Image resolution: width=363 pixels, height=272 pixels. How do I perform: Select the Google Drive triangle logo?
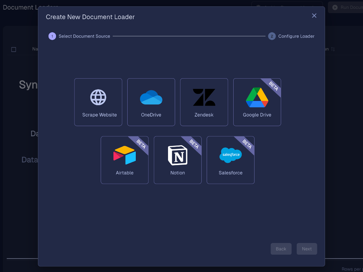point(257,97)
